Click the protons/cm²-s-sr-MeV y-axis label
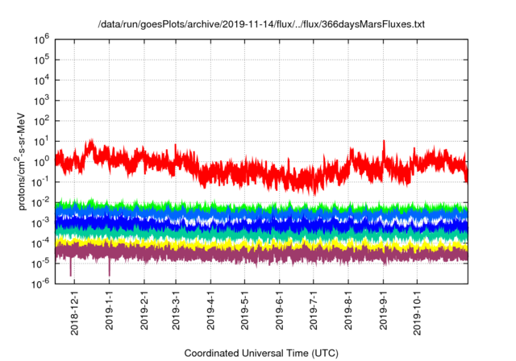 click(x=21, y=161)
